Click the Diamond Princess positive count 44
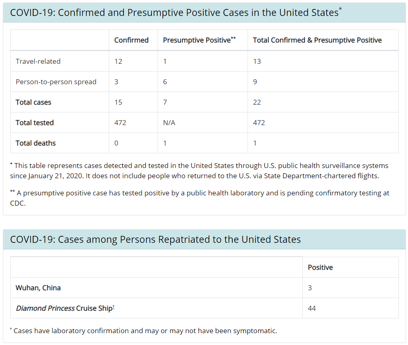 tap(312, 308)
